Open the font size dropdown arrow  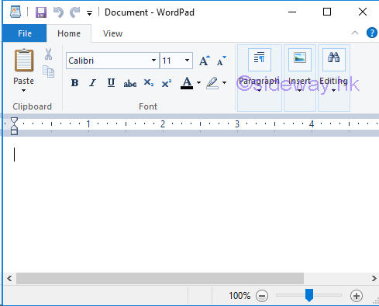187,61
